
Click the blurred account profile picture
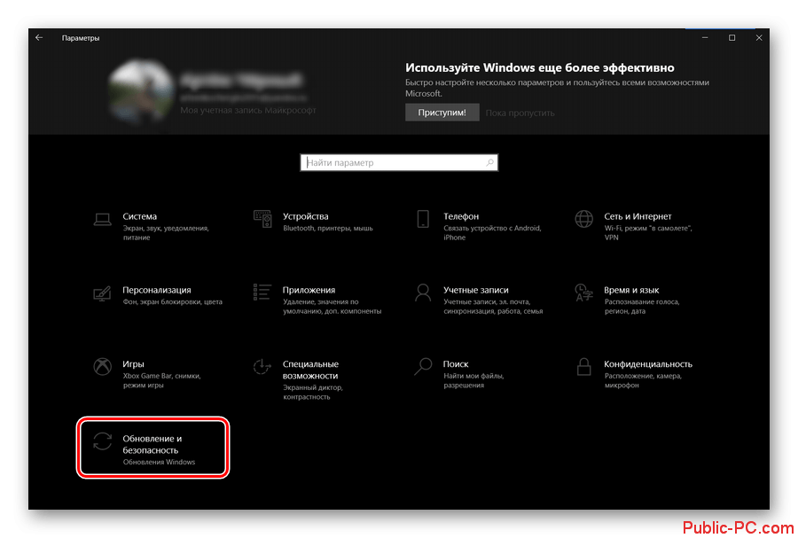141,93
